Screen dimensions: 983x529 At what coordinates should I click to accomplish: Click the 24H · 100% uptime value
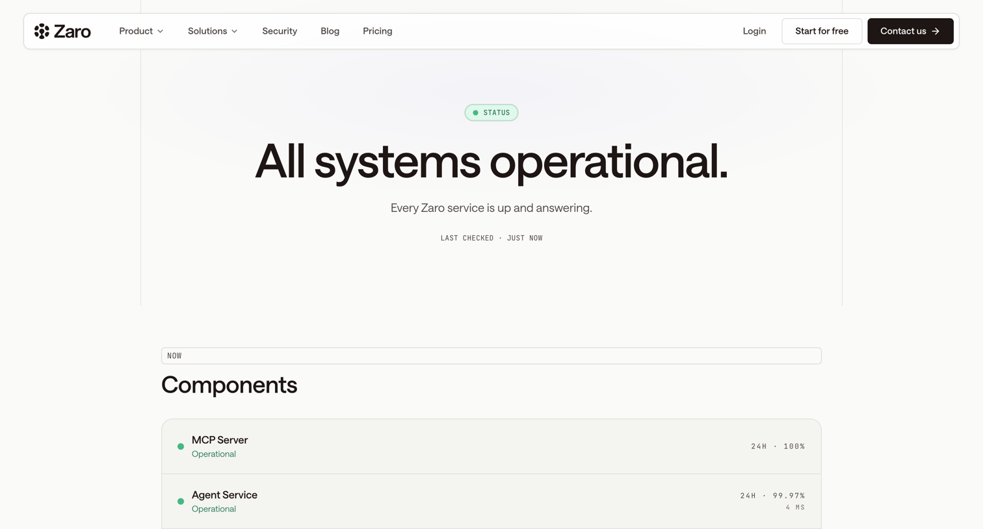tap(778, 446)
